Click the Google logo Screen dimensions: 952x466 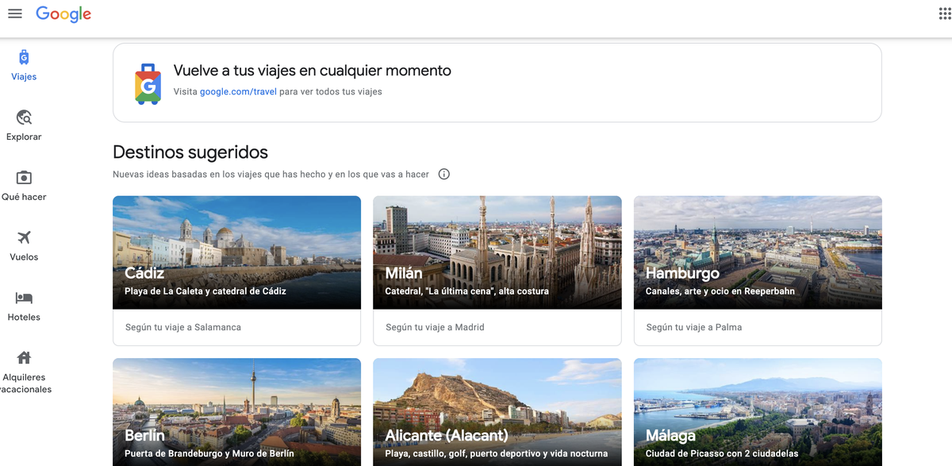[x=63, y=14]
